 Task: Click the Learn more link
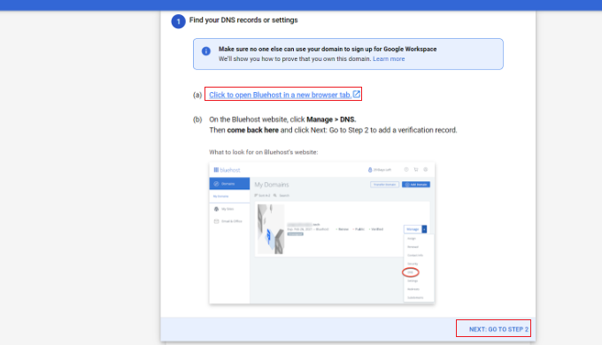[x=389, y=58]
